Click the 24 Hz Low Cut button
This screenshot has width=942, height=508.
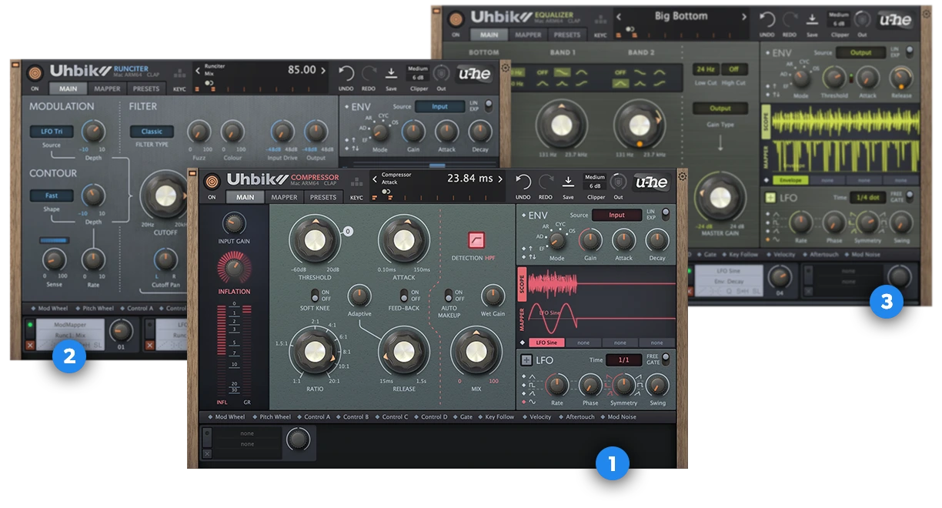704,69
